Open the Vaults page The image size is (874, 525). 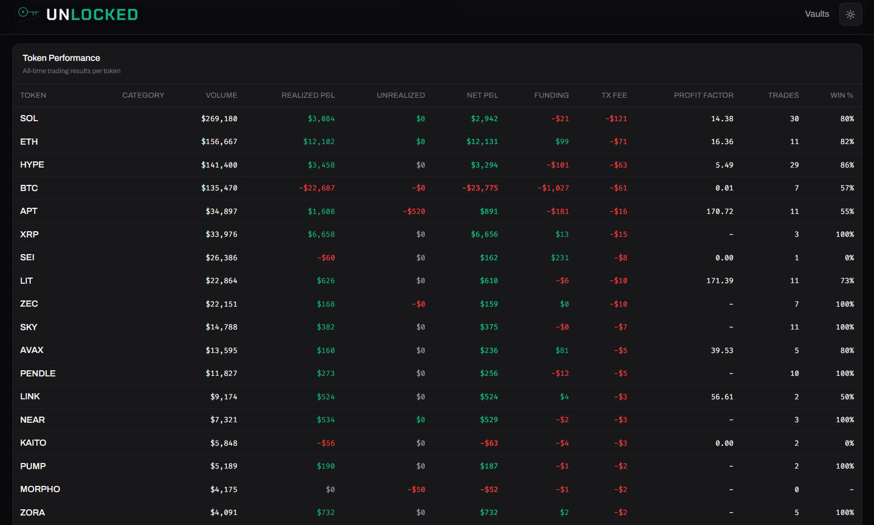coord(816,14)
